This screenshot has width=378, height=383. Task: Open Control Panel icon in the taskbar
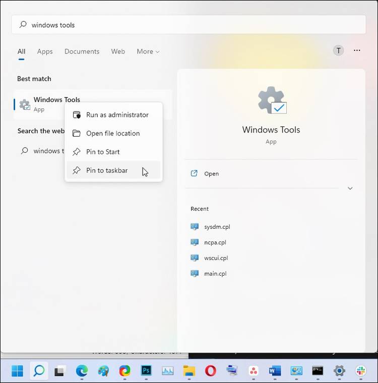tap(296, 371)
